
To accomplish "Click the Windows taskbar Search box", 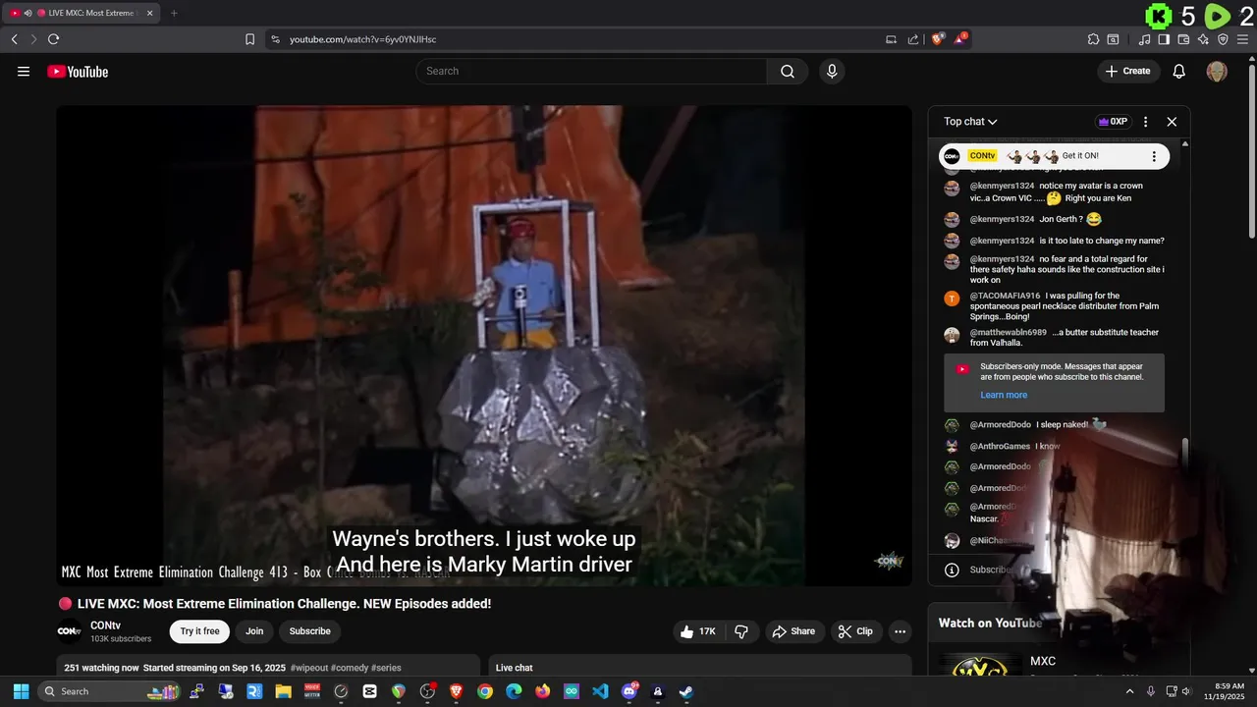I will pos(109,691).
